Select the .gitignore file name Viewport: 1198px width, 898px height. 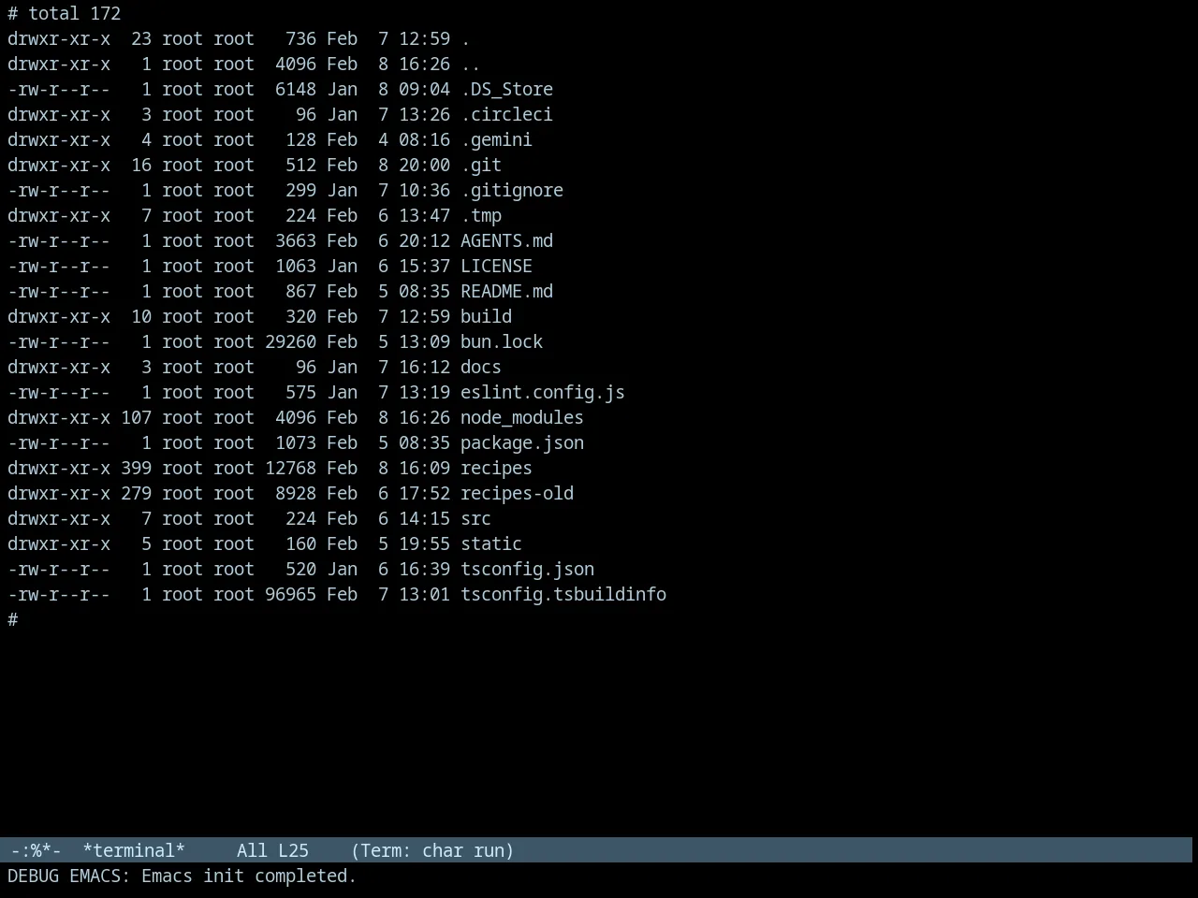(x=512, y=191)
